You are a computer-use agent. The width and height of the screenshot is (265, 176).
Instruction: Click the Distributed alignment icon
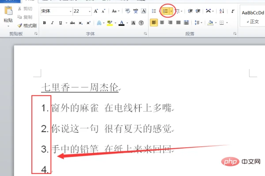[x=186, y=22]
